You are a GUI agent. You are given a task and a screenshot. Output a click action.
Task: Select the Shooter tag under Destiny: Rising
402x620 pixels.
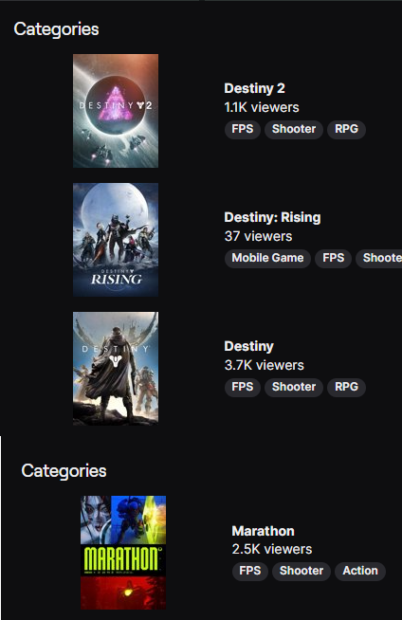point(378,258)
